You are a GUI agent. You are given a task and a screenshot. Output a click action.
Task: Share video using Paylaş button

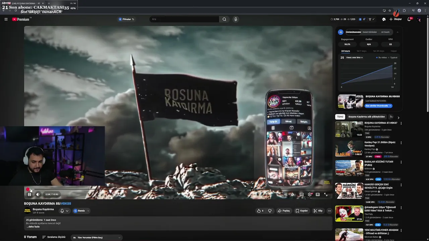coord(284,211)
